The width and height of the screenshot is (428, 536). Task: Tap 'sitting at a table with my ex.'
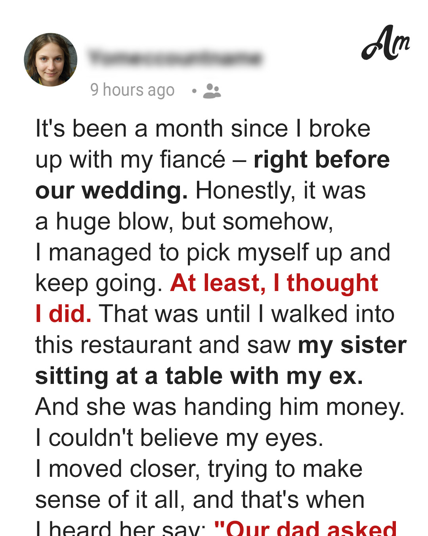(199, 376)
